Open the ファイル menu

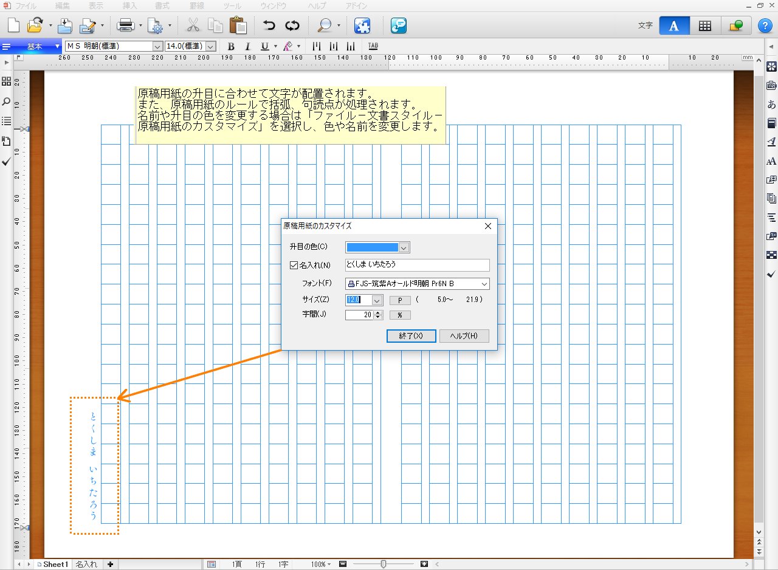tap(26, 5)
